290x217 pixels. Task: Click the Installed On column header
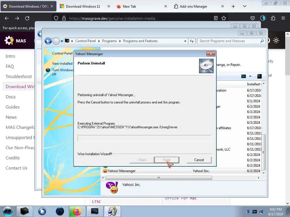point(254,84)
